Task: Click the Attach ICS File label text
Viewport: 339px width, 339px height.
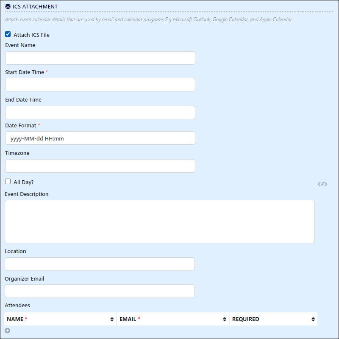Action: [x=31, y=35]
